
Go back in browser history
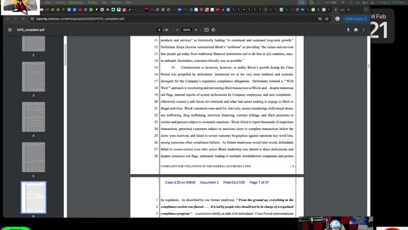coord(8,19)
